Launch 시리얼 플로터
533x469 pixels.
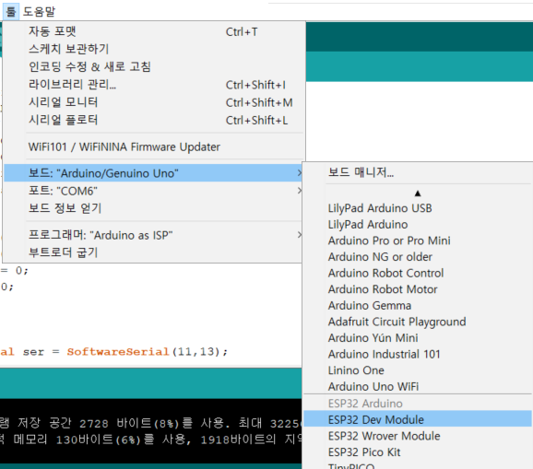click(x=153, y=120)
